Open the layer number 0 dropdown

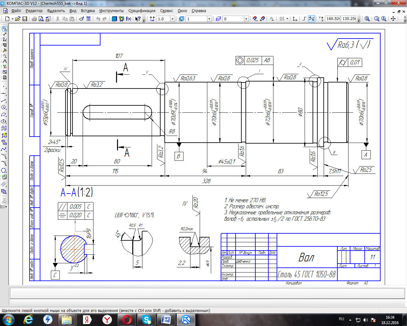[246, 19]
